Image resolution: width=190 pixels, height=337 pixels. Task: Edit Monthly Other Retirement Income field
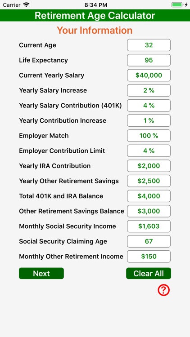click(x=149, y=257)
